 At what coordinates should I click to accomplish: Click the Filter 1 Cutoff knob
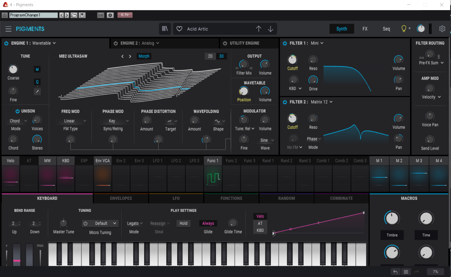(x=292, y=59)
